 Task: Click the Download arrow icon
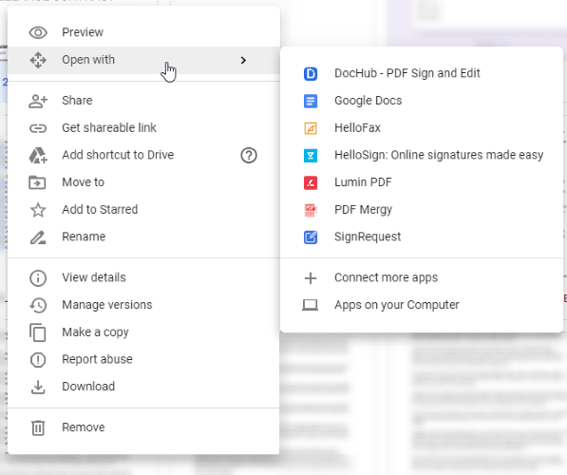38,387
